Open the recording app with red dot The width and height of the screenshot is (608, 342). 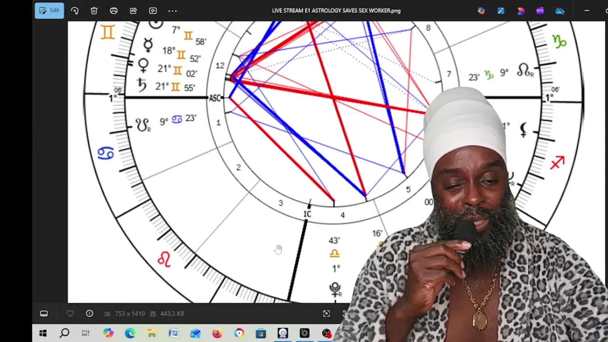click(x=326, y=333)
